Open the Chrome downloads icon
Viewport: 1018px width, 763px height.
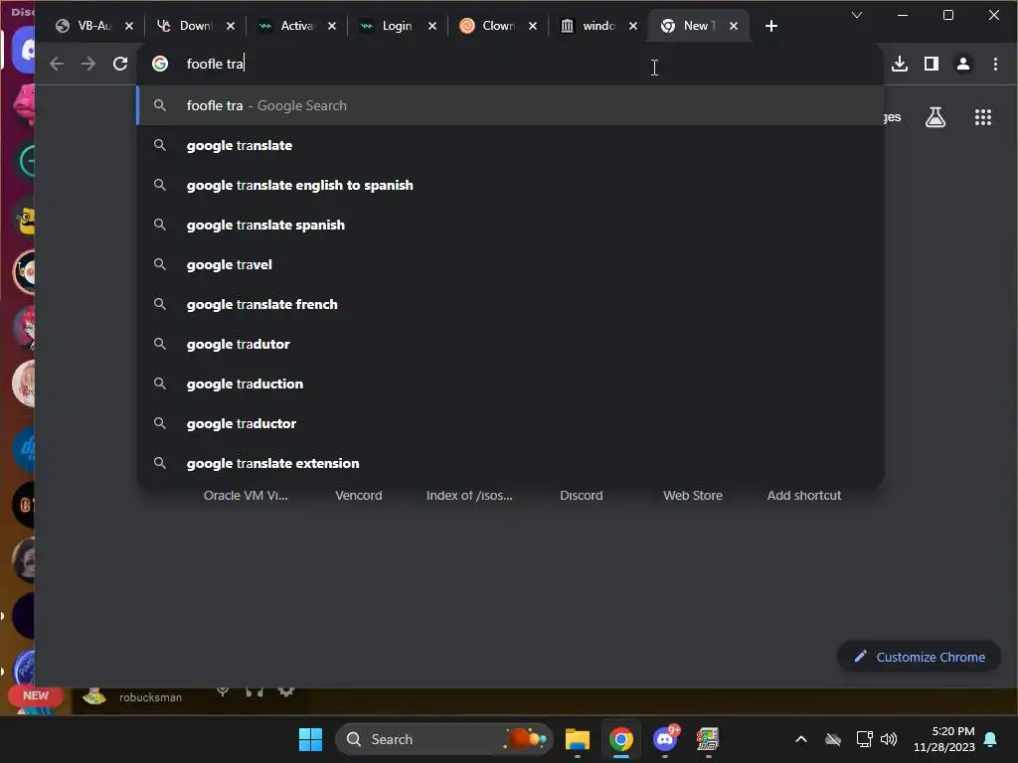point(899,64)
